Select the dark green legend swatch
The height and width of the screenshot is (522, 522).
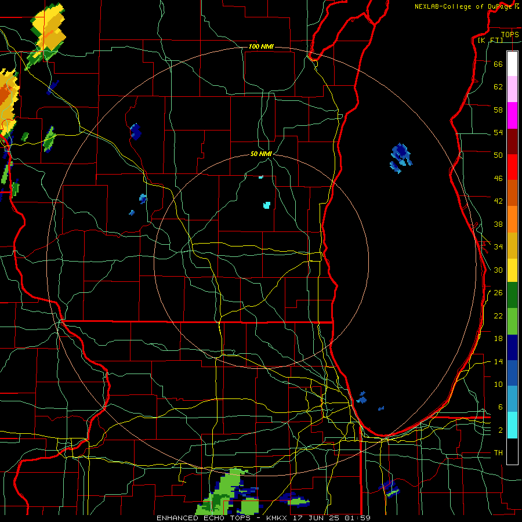coord(512,295)
